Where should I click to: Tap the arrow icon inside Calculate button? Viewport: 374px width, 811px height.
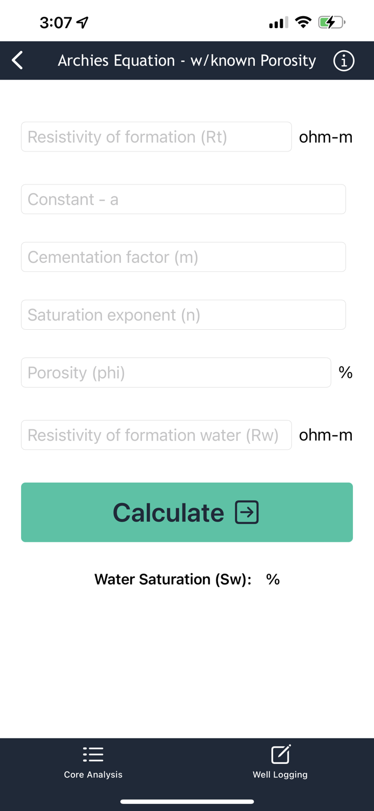click(246, 513)
